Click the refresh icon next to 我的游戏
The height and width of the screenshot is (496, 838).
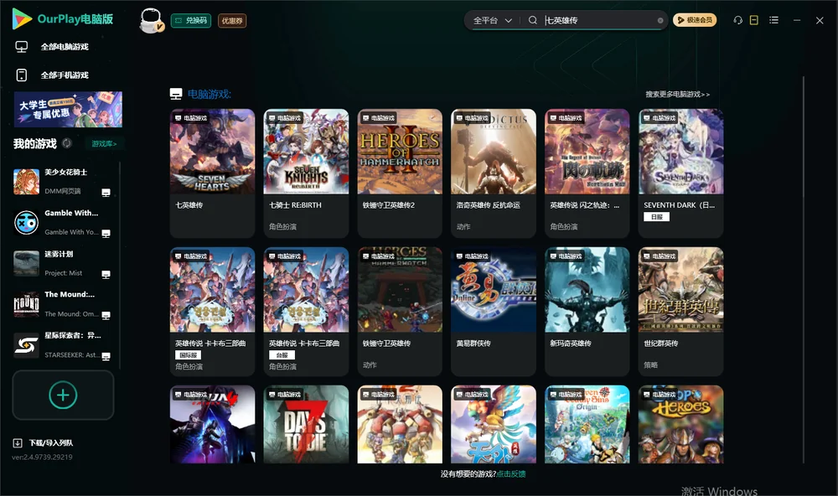tap(67, 143)
